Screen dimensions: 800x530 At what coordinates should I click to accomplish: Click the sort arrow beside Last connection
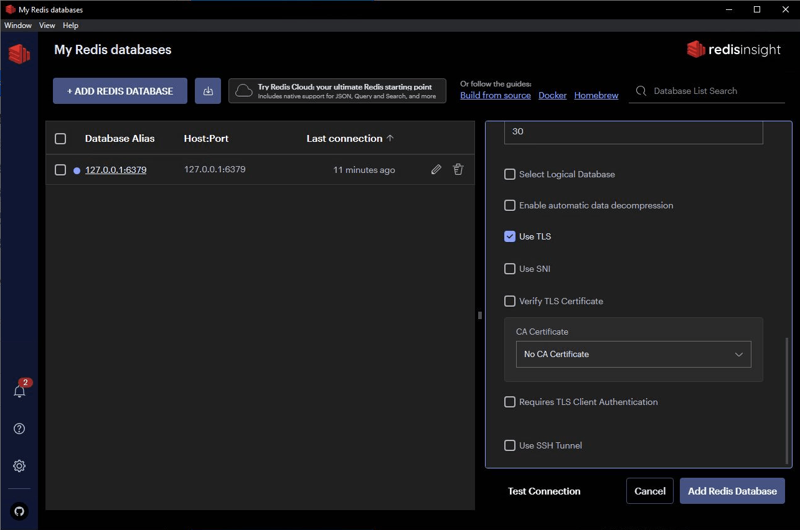(x=390, y=138)
